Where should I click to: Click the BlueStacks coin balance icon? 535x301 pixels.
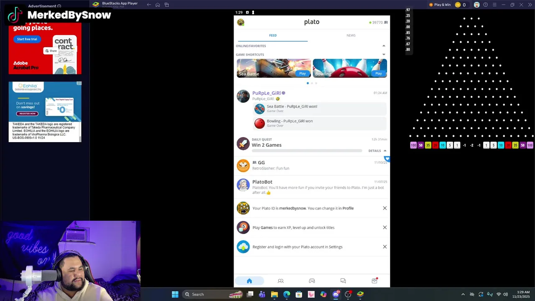[458, 5]
